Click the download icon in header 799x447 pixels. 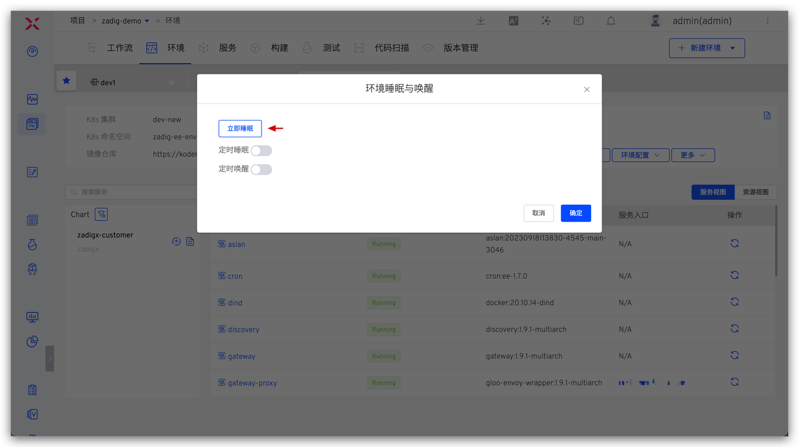pyautogui.click(x=481, y=21)
